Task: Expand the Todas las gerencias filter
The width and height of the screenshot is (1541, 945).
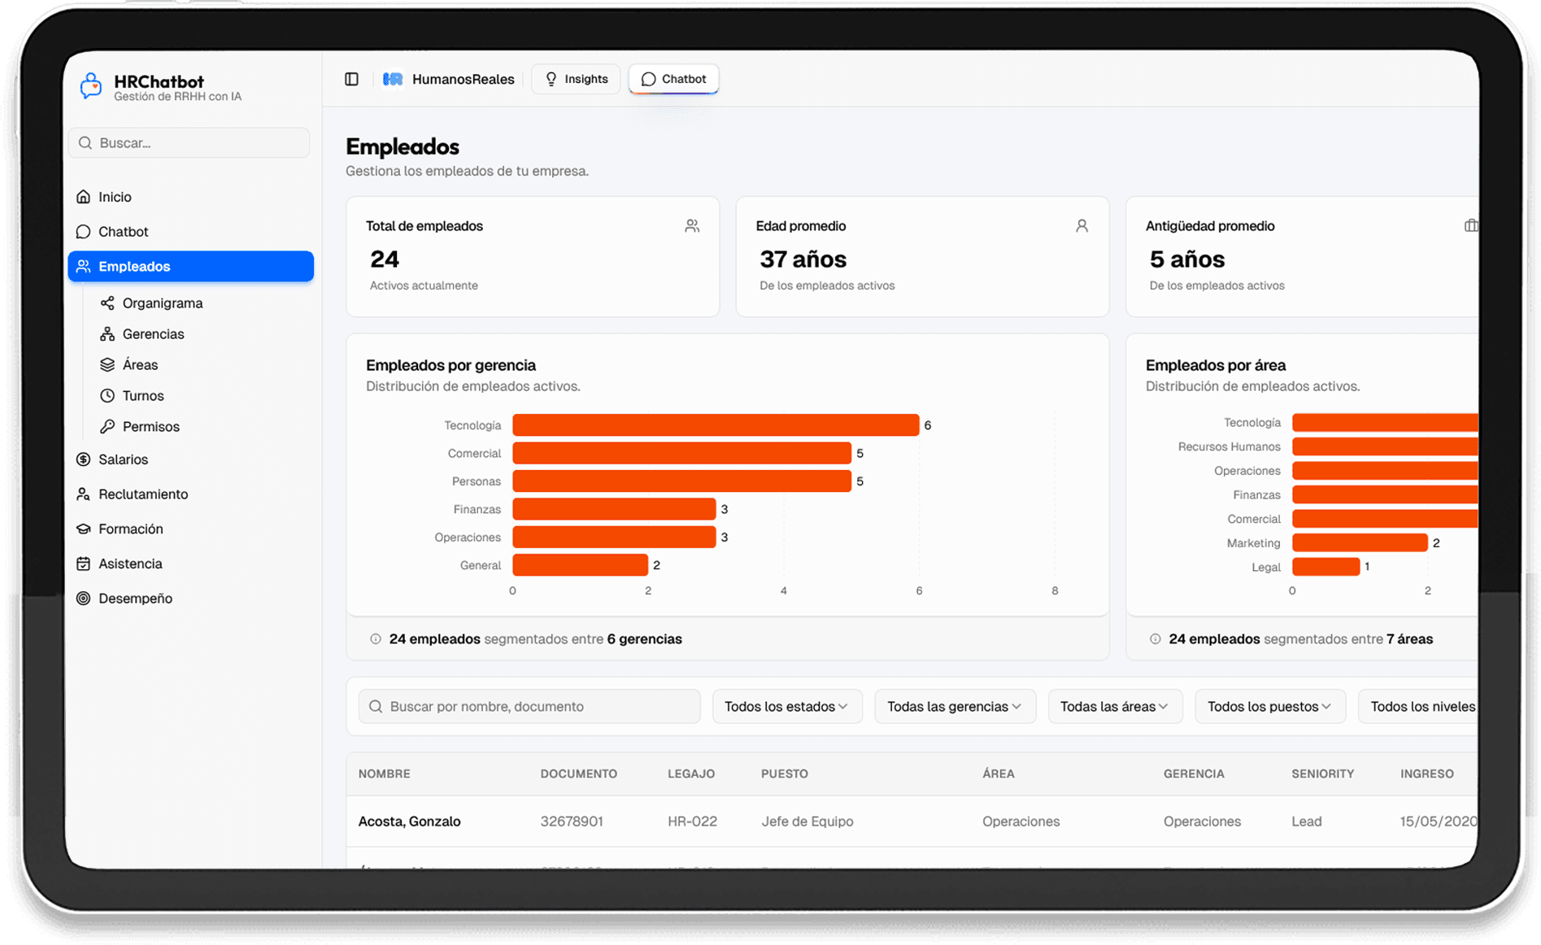Action: pyautogui.click(x=954, y=707)
